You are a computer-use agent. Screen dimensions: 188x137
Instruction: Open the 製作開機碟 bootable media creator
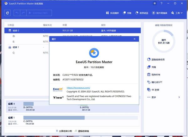159,13
